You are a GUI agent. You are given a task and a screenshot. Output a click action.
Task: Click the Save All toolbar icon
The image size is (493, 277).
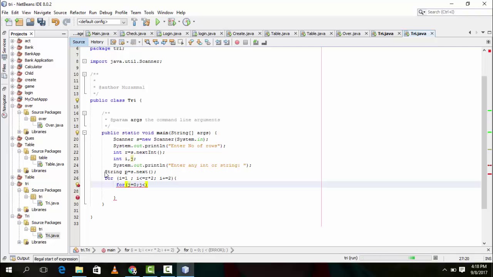41,22
